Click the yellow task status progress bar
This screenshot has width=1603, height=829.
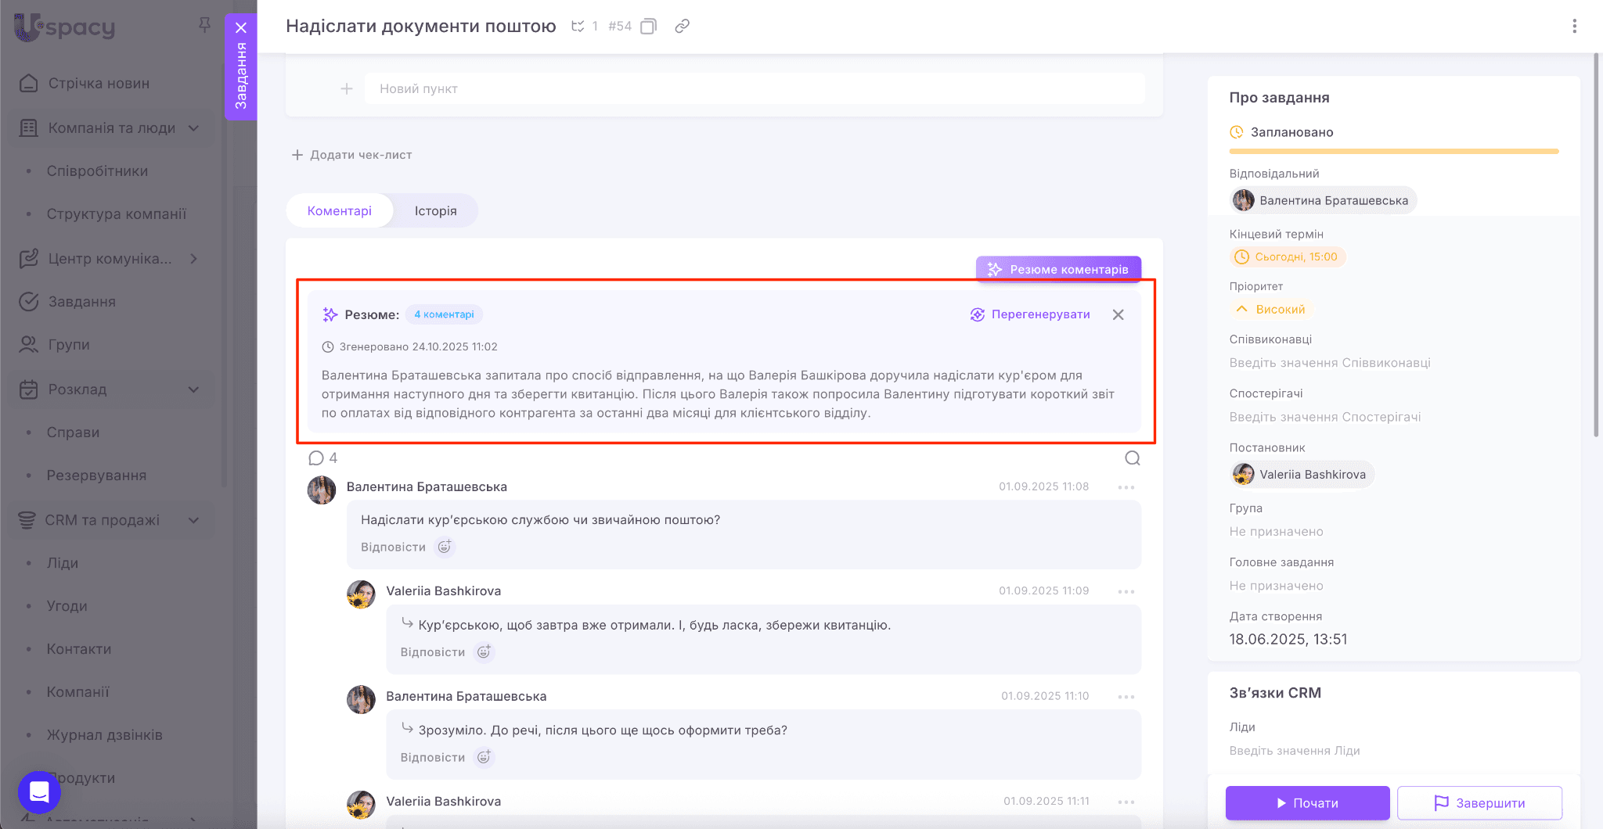click(1393, 151)
